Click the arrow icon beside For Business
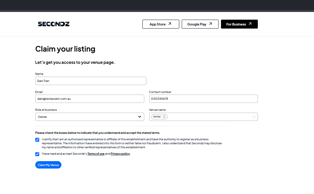 (x=250, y=24)
